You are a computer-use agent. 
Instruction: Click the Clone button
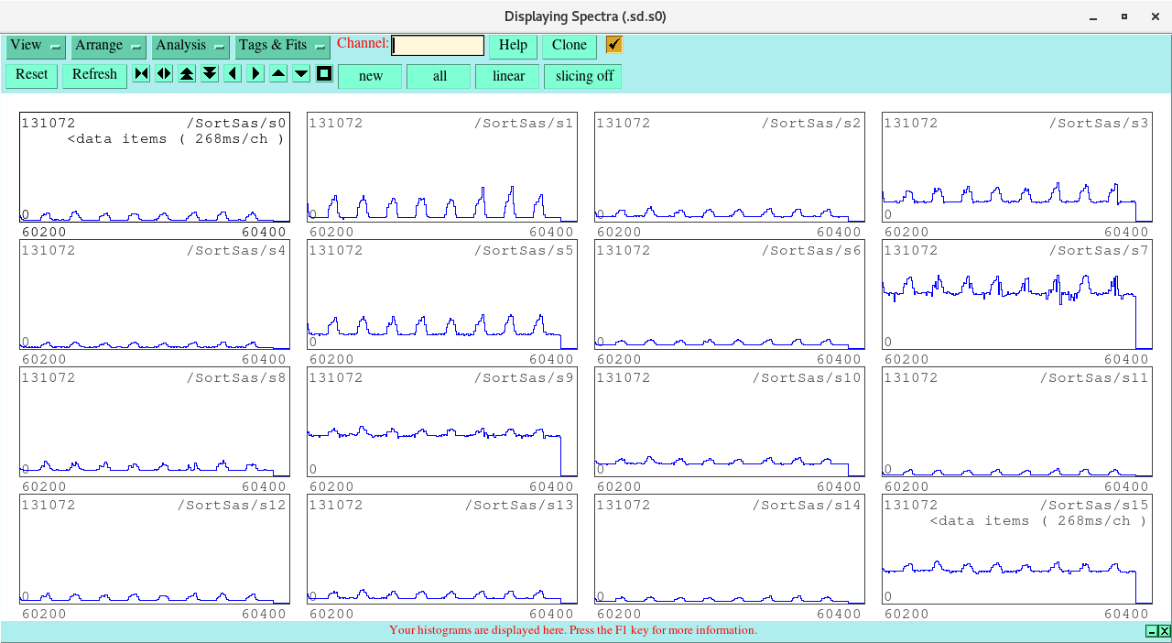pyautogui.click(x=569, y=46)
